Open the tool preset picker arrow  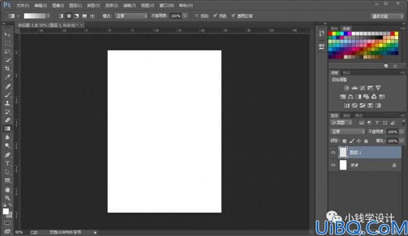pyautogui.click(x=18, y=16)
